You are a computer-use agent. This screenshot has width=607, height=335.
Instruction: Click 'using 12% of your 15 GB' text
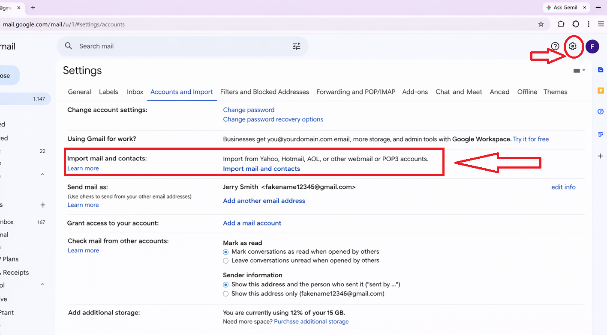[302, 313]
